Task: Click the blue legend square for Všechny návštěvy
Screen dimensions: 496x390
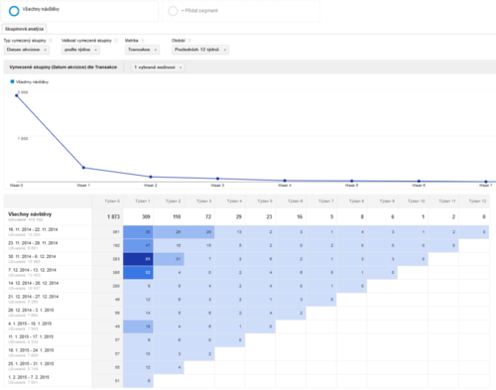Action: (12, 81)
